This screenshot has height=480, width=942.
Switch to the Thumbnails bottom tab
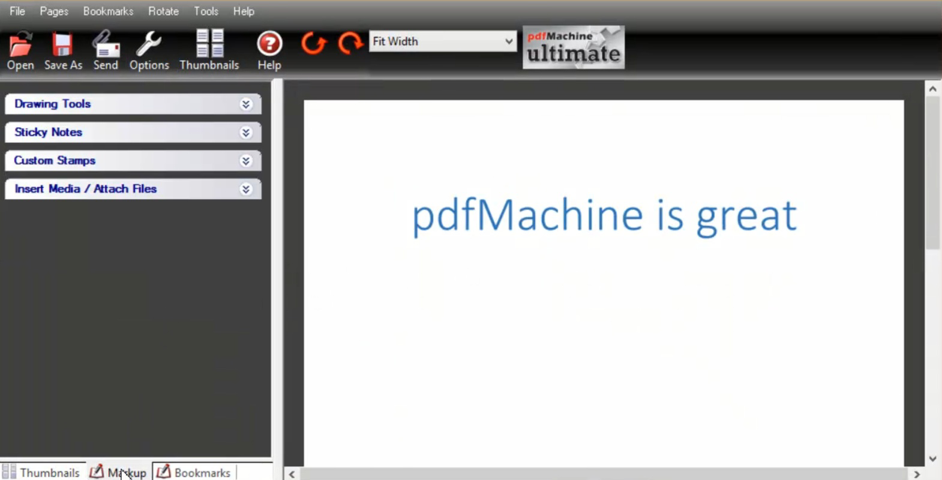pos(41,472)
